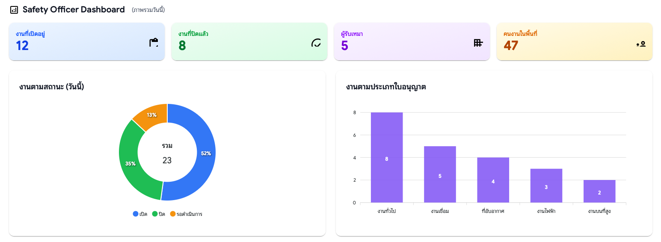Screen dimensions: 661x242
Task: Click the building icon on contractors card
Action: 478,42
